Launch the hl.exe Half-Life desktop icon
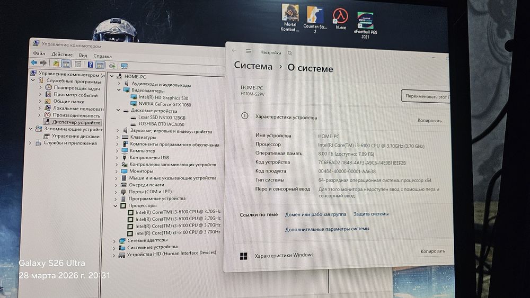530x298 pixels. click(340, 19)
